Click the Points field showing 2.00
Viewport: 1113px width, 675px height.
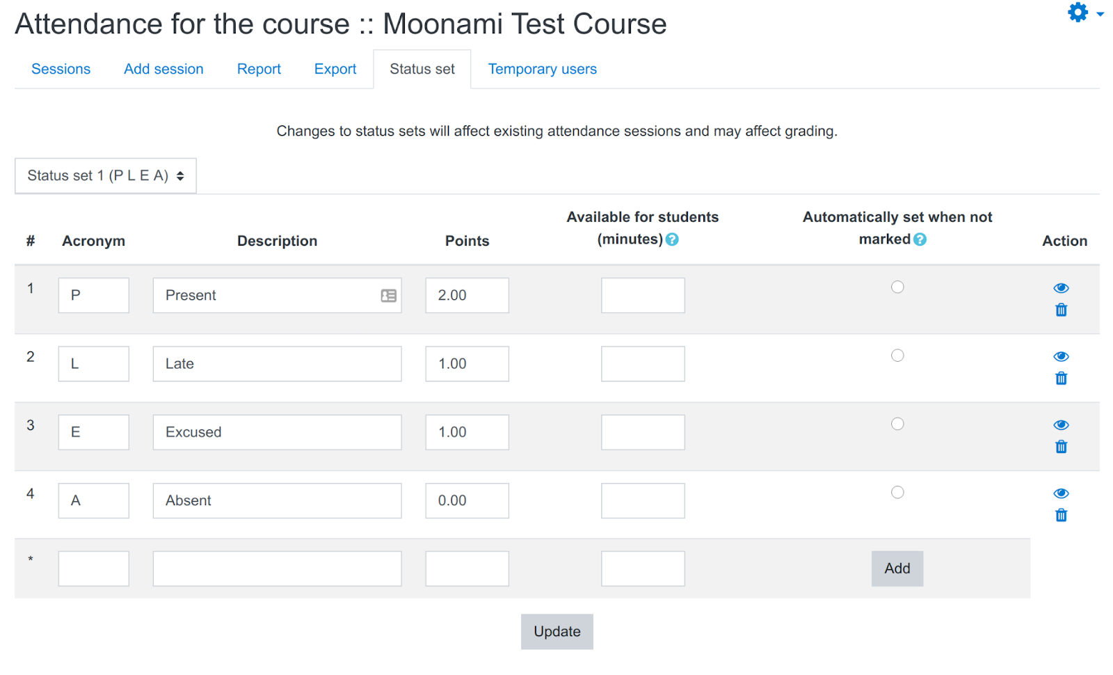[467, 295]
